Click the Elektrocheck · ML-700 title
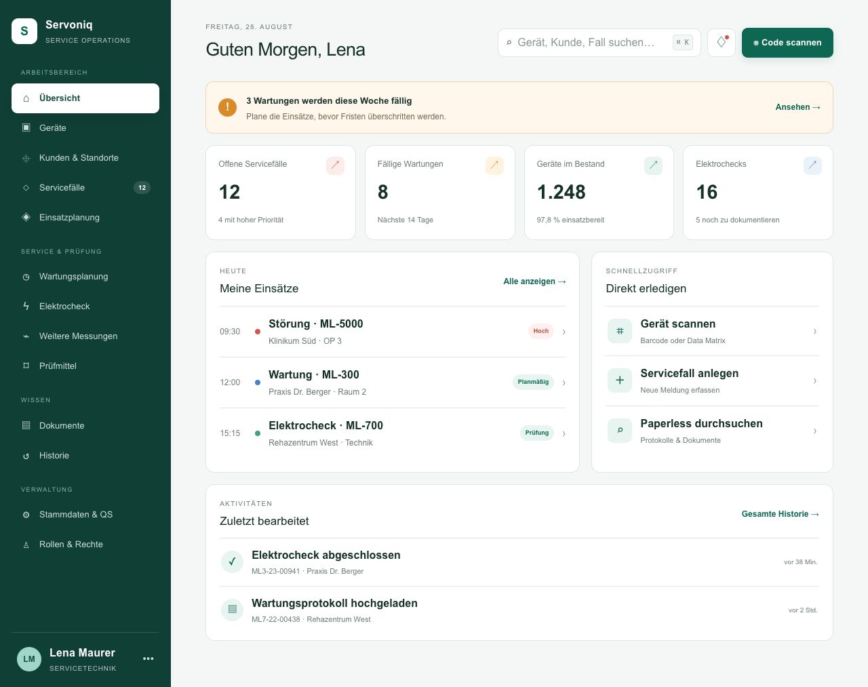 [326, 426]
